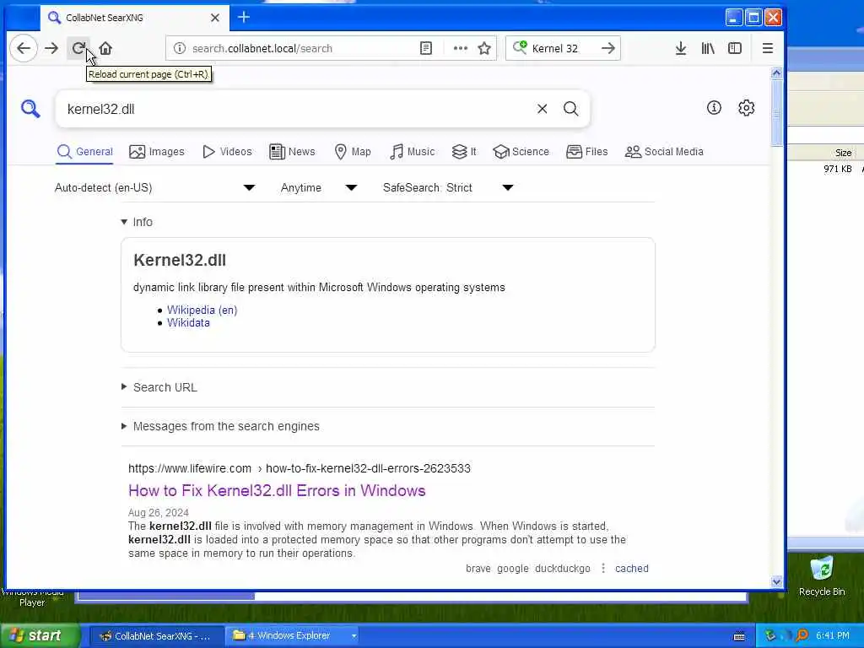Open the Firefox hamburger menu
The image size is (864, 648).
(768, 48)
